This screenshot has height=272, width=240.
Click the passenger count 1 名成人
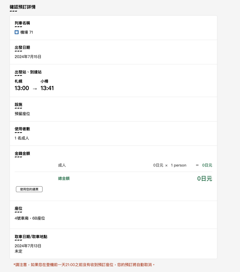coord(22,138)
